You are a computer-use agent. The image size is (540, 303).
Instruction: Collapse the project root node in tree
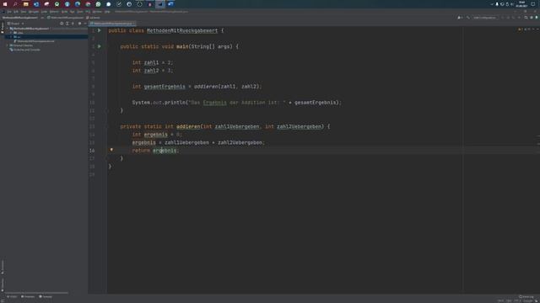pyautogui.click(x=8, y=29)
